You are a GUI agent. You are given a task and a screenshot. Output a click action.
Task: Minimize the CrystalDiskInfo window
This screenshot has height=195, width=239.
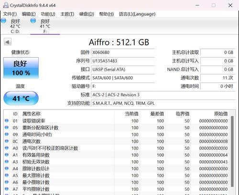(197, 5)
